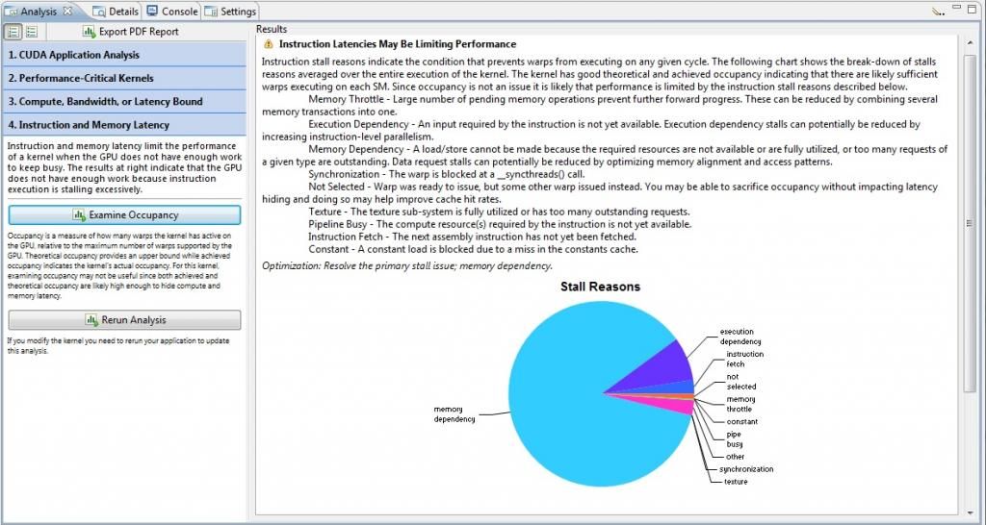The image size is (986, 525).
Task: Click the Export PDF Report chart icon
Action: click(89, 32)
